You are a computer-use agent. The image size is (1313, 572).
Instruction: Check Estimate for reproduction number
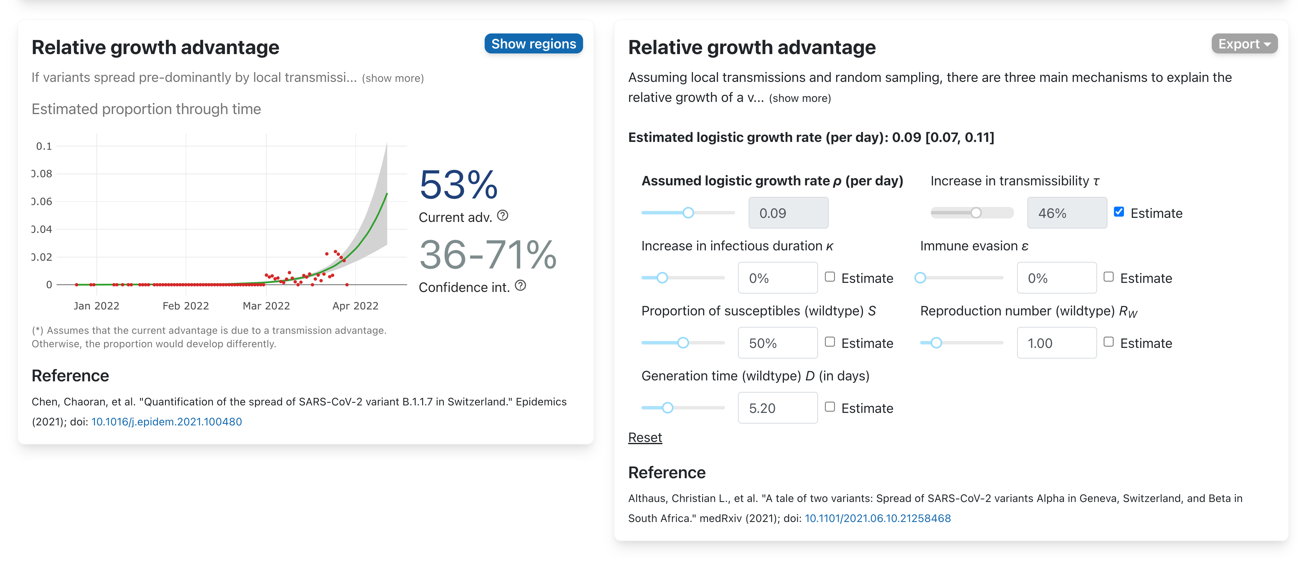(1108, 342)
